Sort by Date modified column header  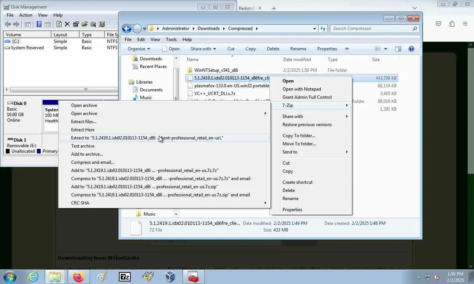[297, 60]
